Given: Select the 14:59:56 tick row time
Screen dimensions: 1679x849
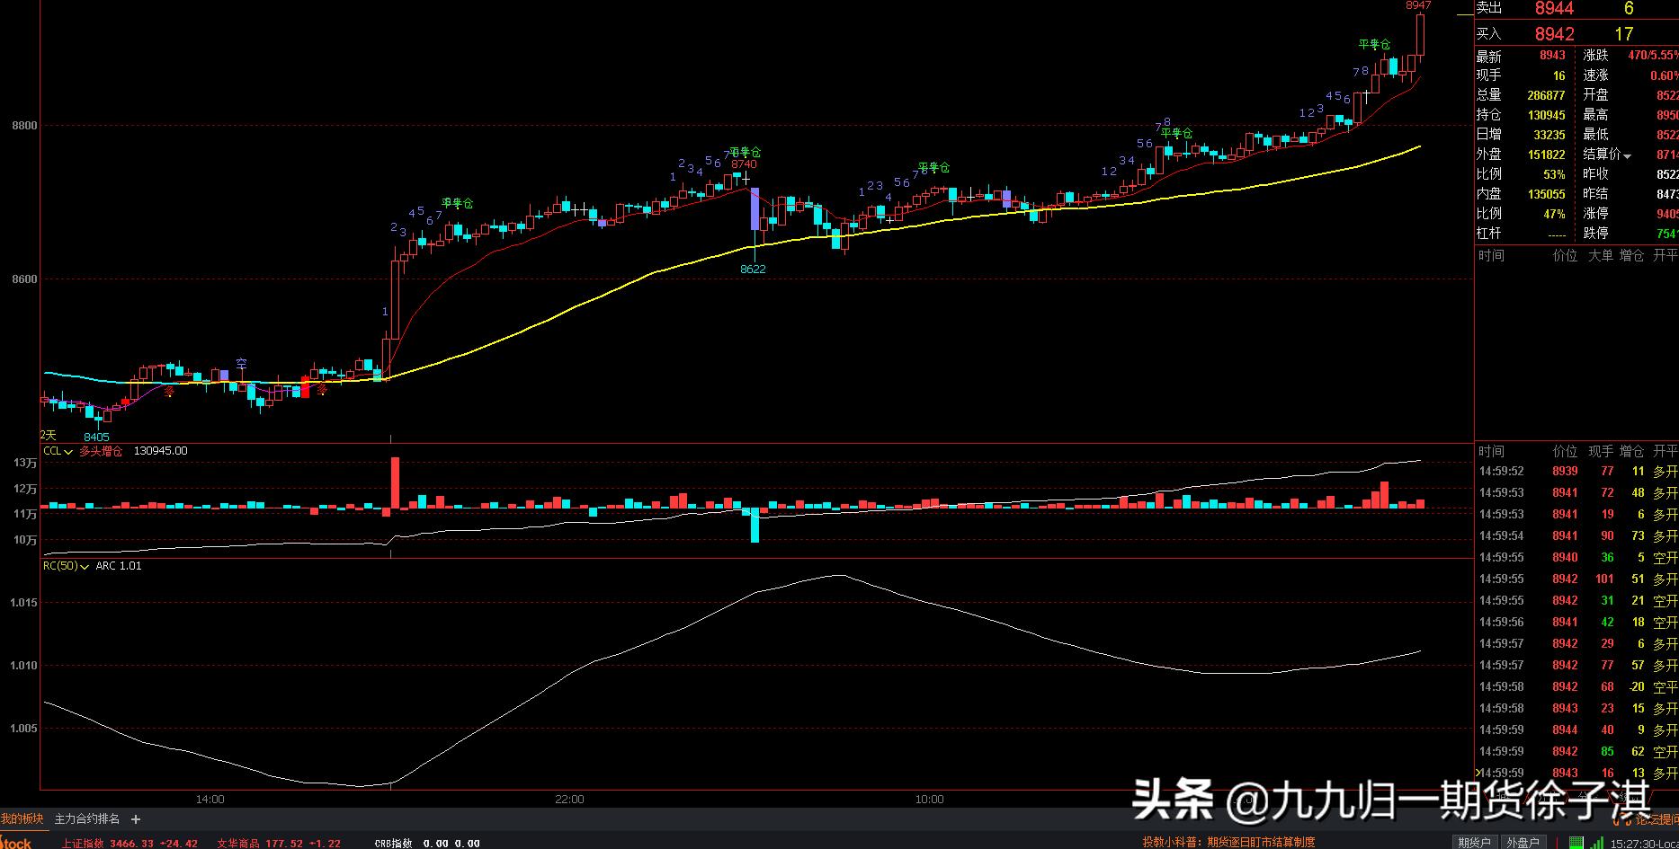Looking at the screenshot, I should click(1501, 623).
